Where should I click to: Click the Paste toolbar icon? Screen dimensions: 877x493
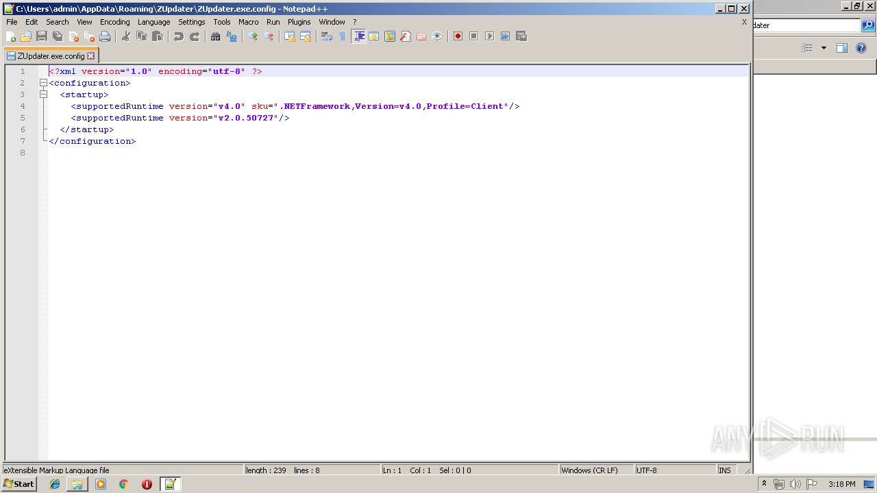pyautogui.click(x=158, y=36)
